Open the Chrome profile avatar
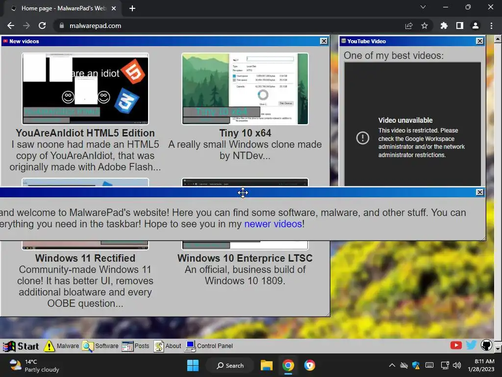 pos(476,26)
